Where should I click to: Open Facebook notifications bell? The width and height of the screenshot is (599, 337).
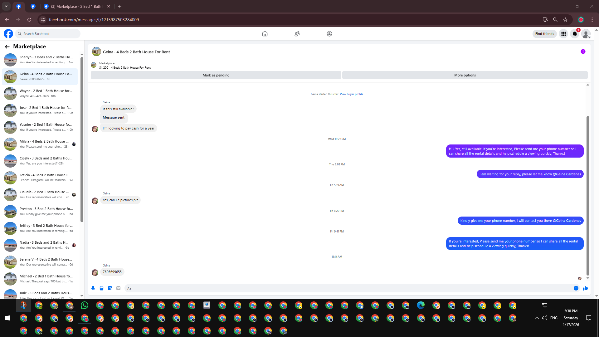click(575, 34)
